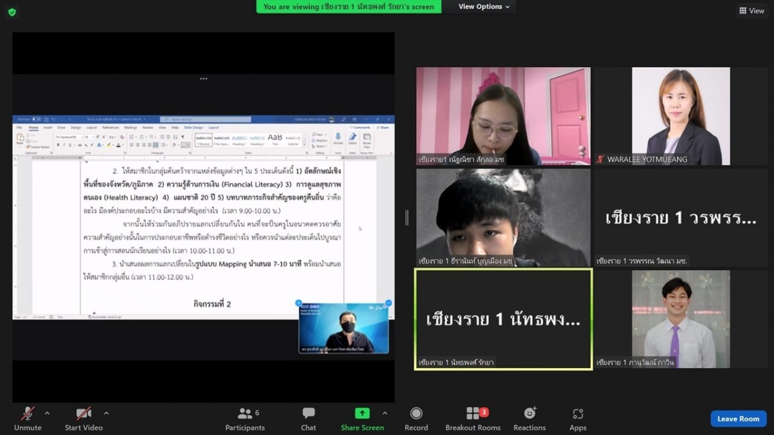Toggle Underline formatting in Word

68,146
